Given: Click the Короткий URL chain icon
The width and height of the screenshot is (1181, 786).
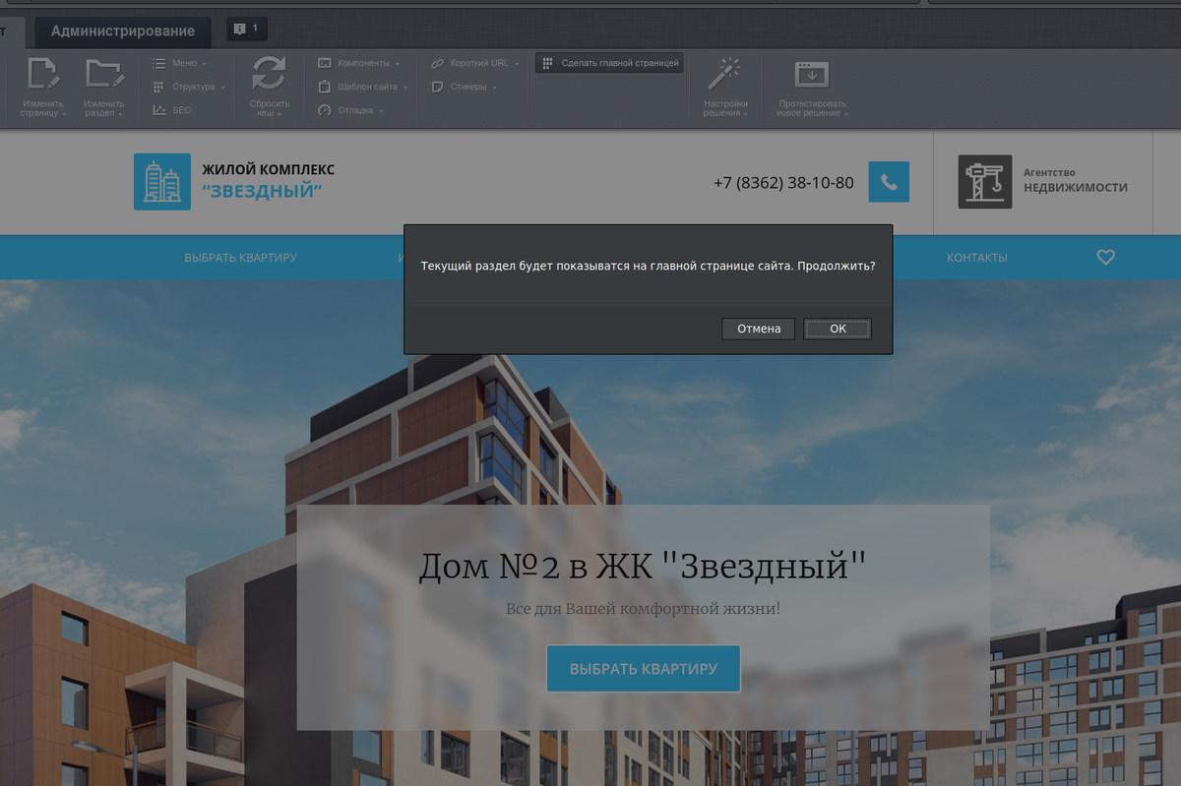Looking at the screenshot, I should tap(438, 63).
